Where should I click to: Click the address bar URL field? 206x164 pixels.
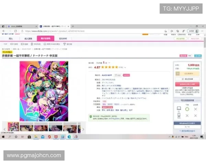pos(55,31)
